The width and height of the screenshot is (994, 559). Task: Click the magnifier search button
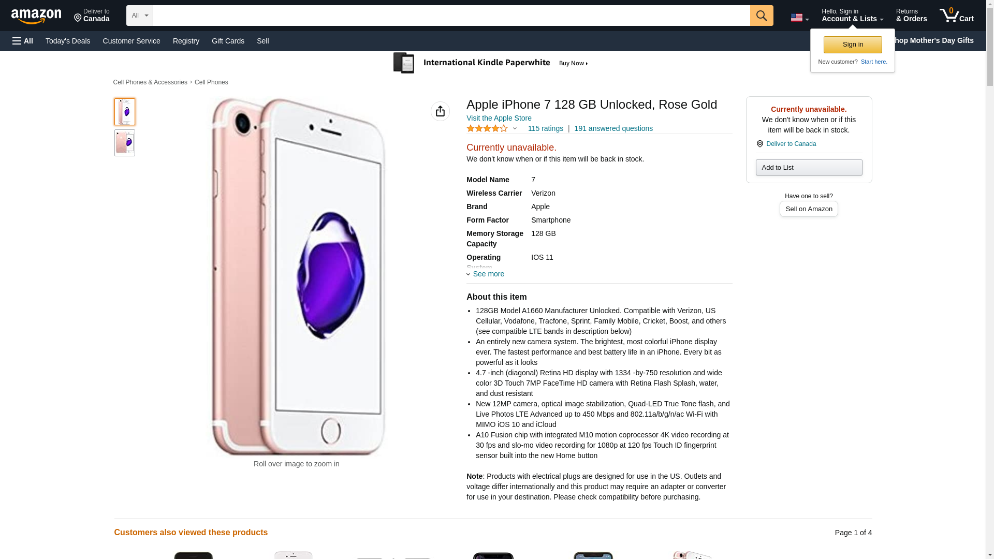(x=761, y=16)
